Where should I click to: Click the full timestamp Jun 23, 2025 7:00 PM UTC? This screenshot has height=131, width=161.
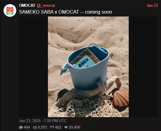point(43,121)
